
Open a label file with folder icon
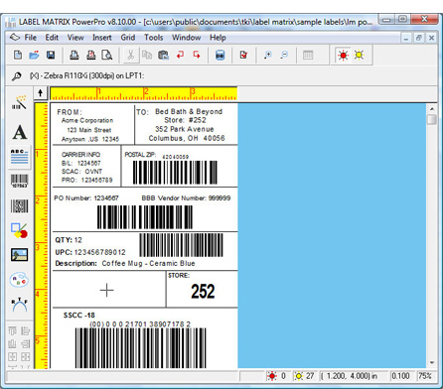pos(34,55)
